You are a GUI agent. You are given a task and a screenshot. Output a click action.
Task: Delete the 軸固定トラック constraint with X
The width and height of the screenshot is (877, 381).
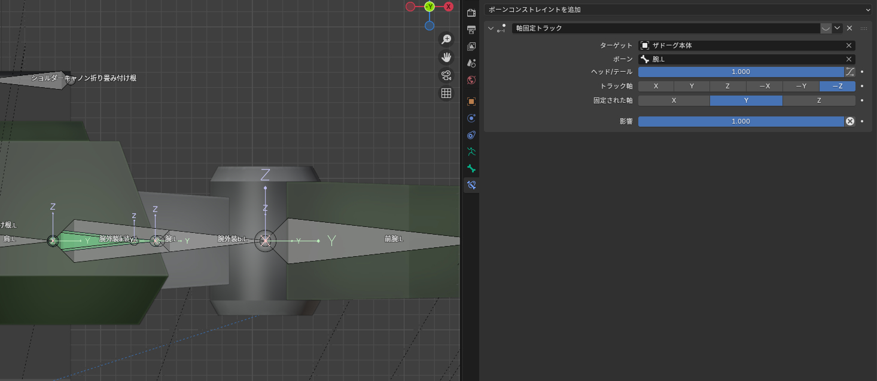[849, 28]
